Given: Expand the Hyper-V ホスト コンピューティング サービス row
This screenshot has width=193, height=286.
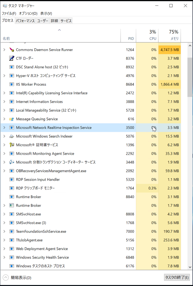Looking at the screenshot, I should pos(4,76).
